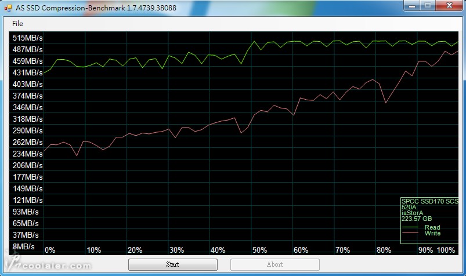This screenshot has width=466, height=276.
Task: Click the 177MB/s axis label
Action: [28, 177]
